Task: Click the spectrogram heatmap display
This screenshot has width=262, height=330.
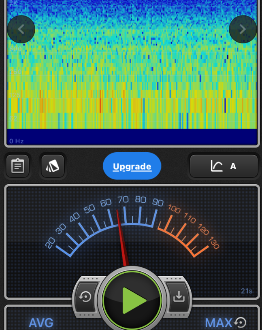Action: [x=132, y=69]
